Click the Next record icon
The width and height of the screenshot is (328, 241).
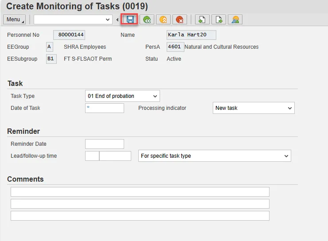(x=219, y=19)
